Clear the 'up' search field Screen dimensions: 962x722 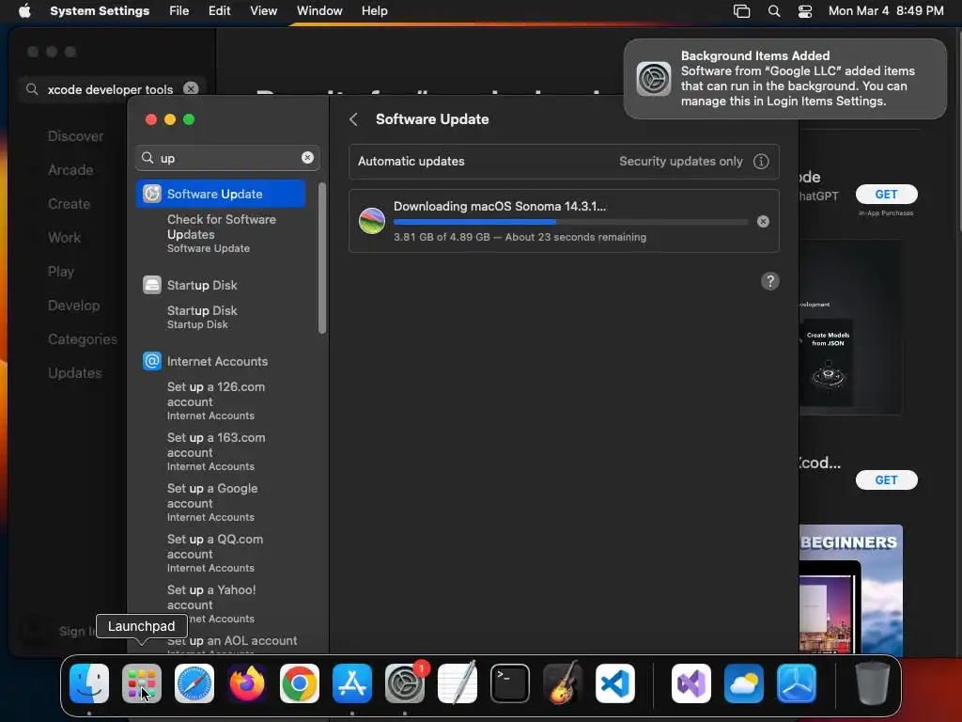307,158
